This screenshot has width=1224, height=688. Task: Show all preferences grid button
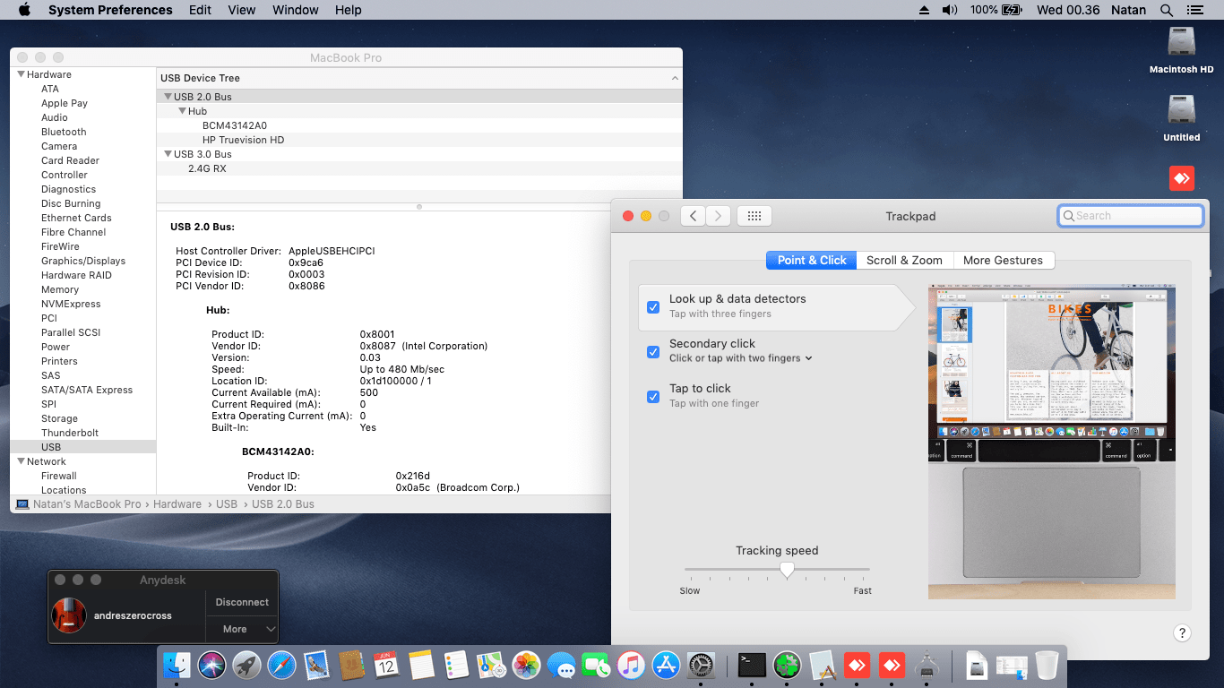pyautogui.click(x=754, y=216)
